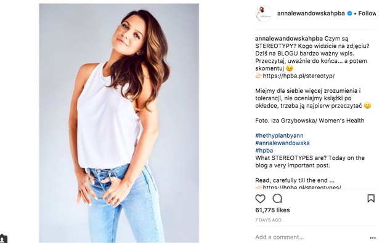The width and height of the screenshot is (382, 243).
Task: Like the post with the heart icon
Action: (260, 199)
